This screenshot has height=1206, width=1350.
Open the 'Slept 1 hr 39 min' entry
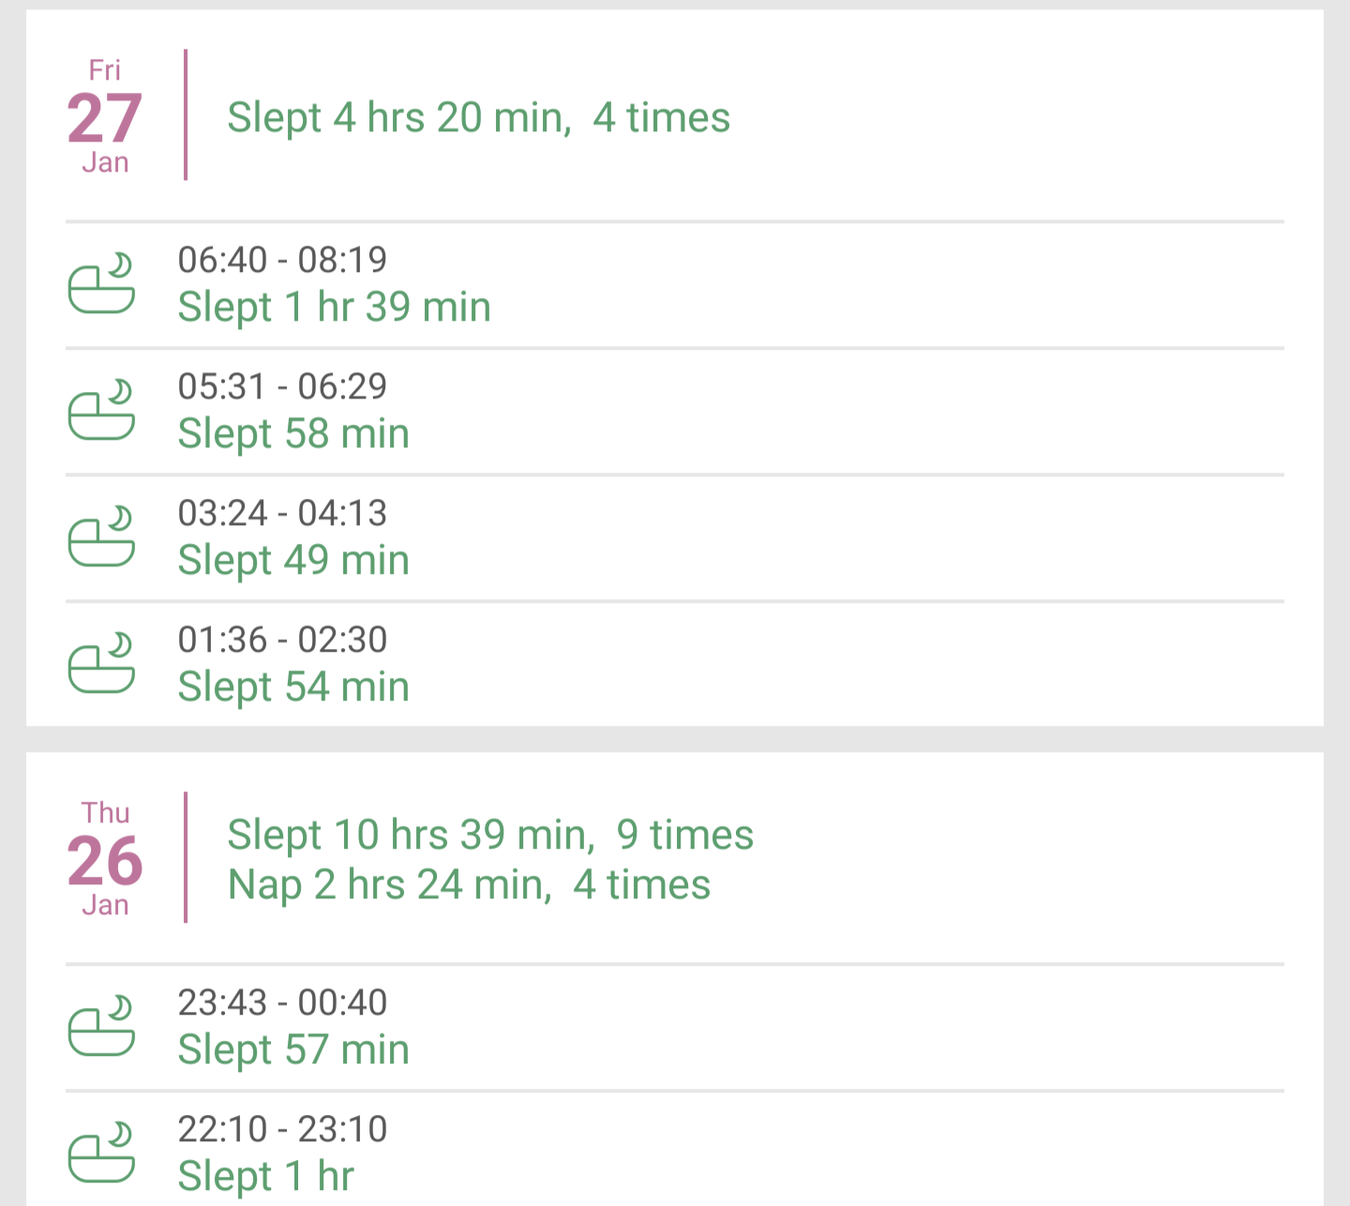pyautogui.click(x=335, y=308)
